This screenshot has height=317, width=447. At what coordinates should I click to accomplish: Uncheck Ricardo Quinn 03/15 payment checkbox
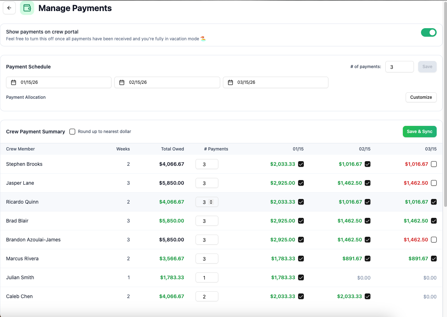coord(433,202)
